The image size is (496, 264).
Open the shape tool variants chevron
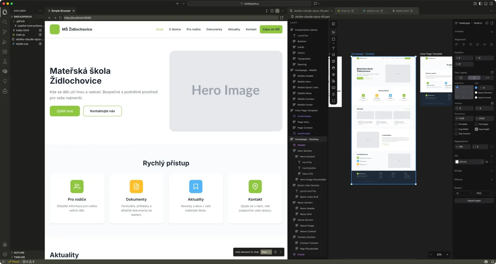click(333, 44)
